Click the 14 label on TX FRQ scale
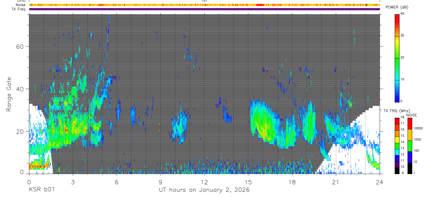 [x=402, y=142]
